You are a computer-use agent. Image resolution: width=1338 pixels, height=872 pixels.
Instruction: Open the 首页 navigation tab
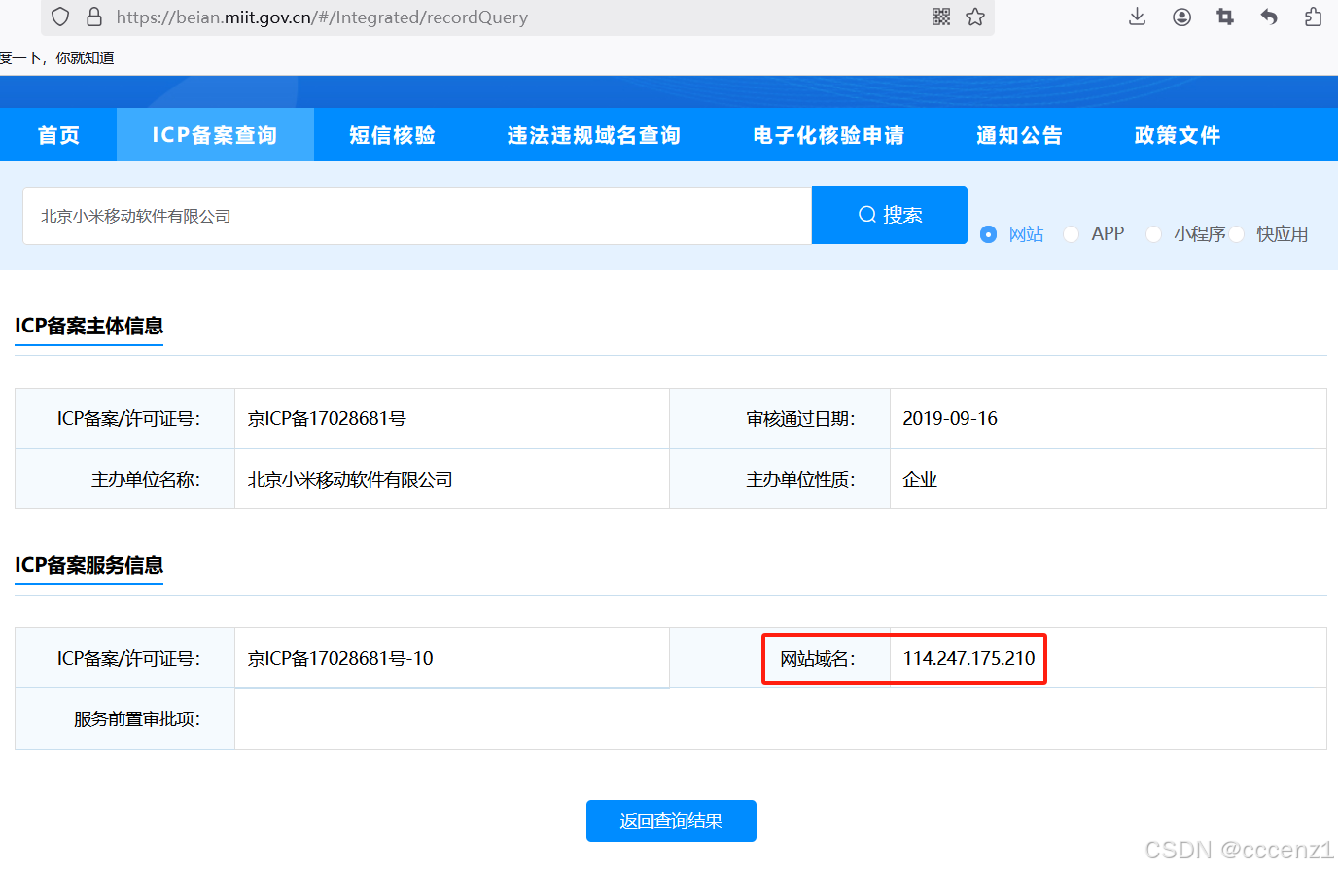tap(58, 135)
